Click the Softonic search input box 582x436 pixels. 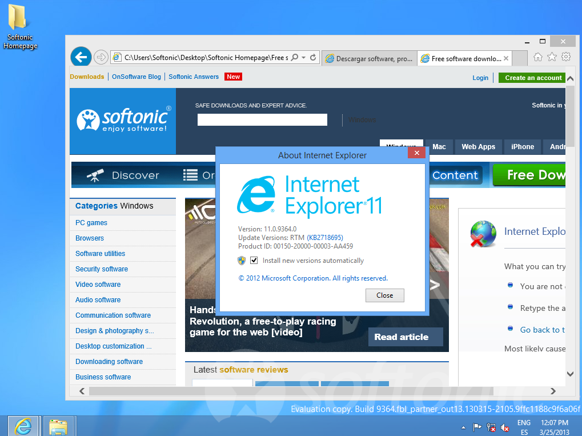point(262,119)
